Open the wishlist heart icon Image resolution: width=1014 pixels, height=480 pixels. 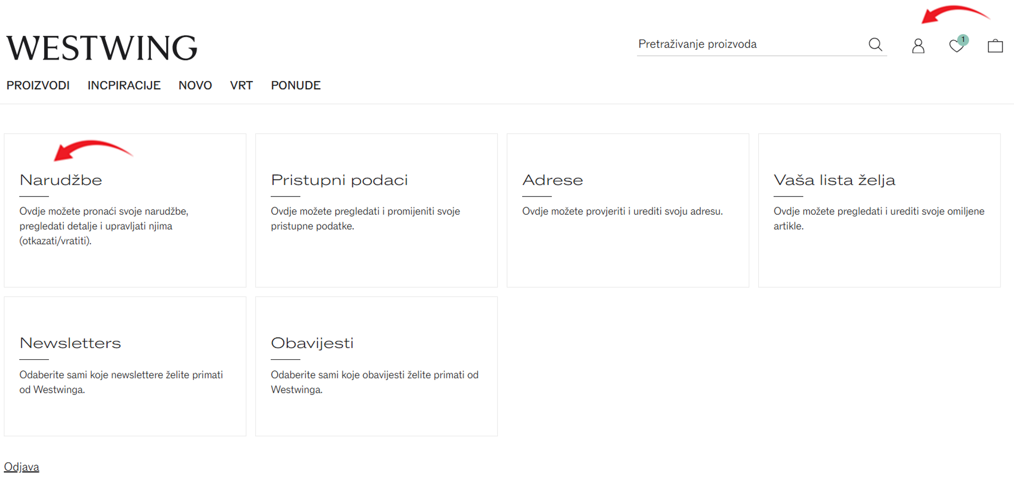(957, 46)
